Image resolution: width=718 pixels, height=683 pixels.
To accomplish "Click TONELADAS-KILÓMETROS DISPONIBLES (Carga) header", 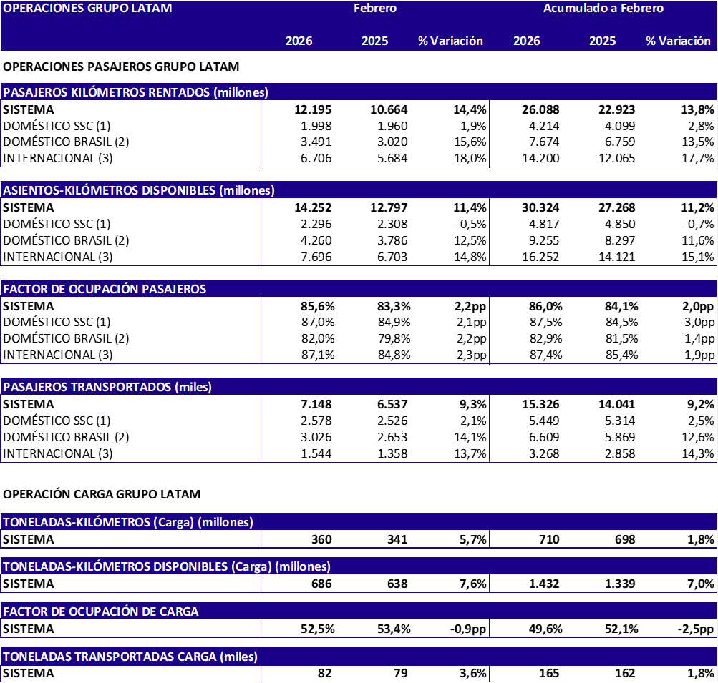I will tap(167, 566).
